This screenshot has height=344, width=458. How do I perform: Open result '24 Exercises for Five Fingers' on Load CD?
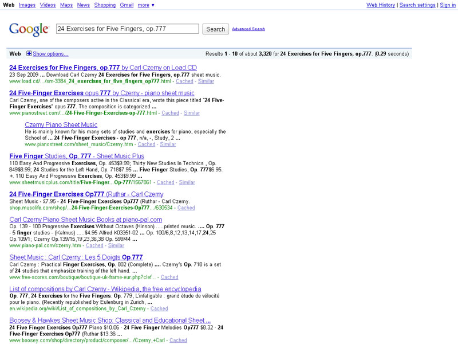tap(103, 68)
